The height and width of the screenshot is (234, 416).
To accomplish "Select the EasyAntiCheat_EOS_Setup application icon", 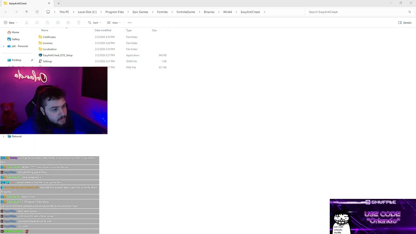I will coord(40,55).
